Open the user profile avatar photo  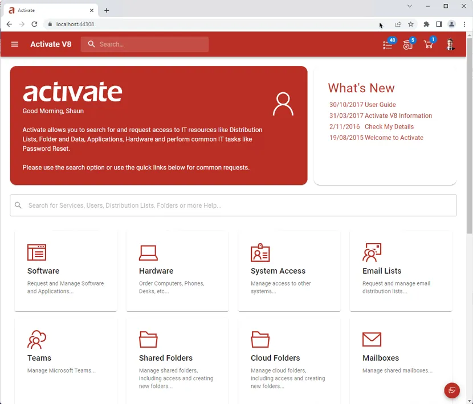point(450,44)
